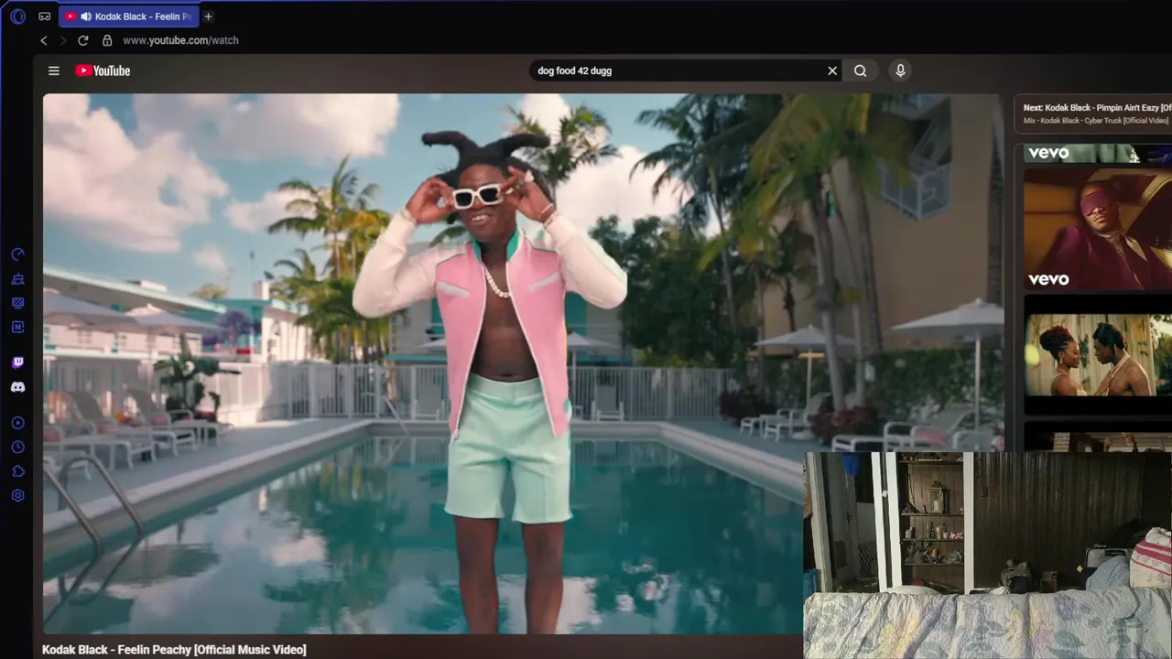Image resolution: width=1172 pixels, height=659 pixels.
Task: Open the striped screen sidebar icon
Action: tap(17, 303)
